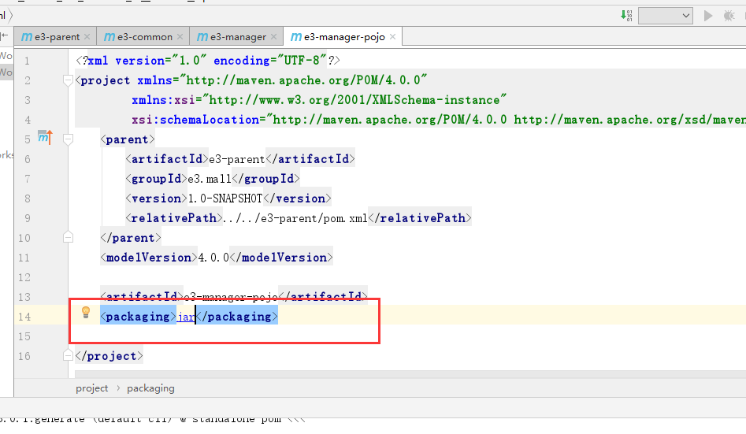Click the '1.0-SNAPSHOT' version text

click(x=225, y=198)
